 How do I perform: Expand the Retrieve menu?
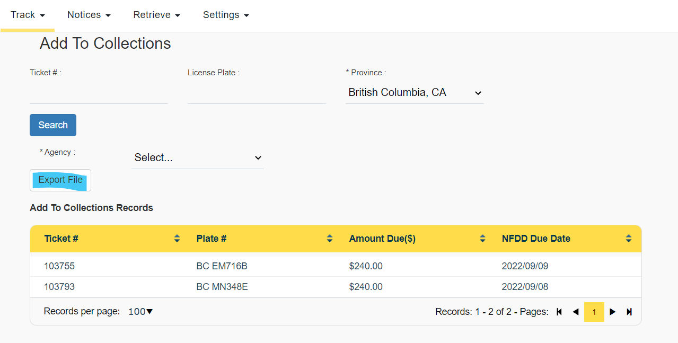[x=156, y=15]
